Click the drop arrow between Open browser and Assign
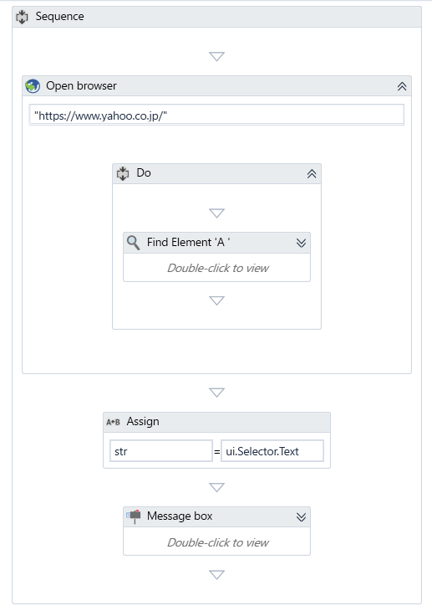This screenshot has height=611, width=432. 216,393
